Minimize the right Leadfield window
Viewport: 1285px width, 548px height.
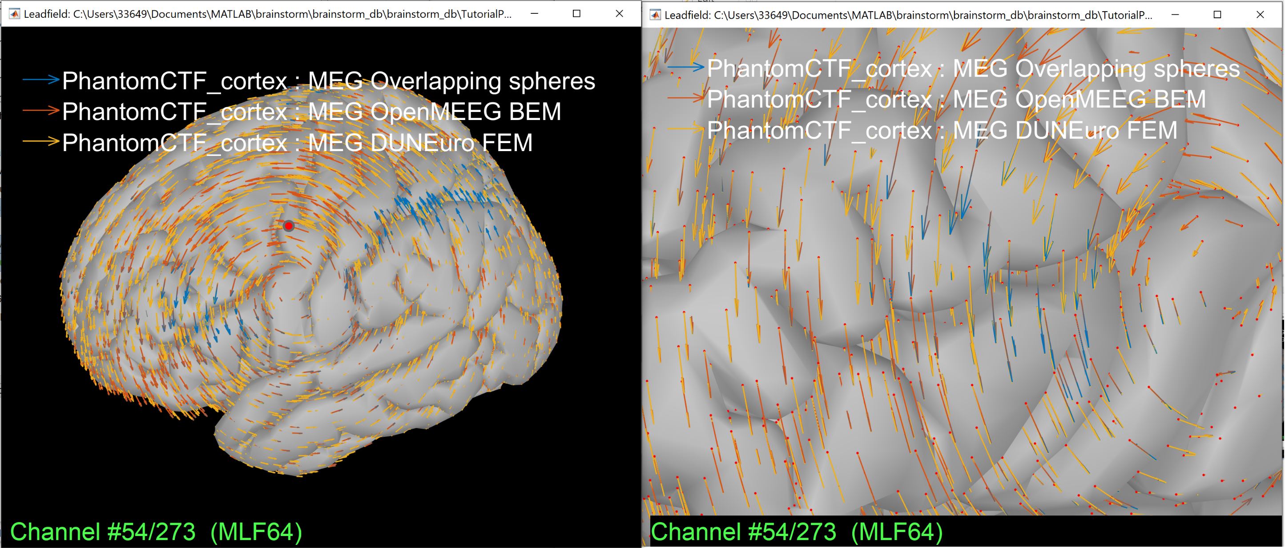1175,15
